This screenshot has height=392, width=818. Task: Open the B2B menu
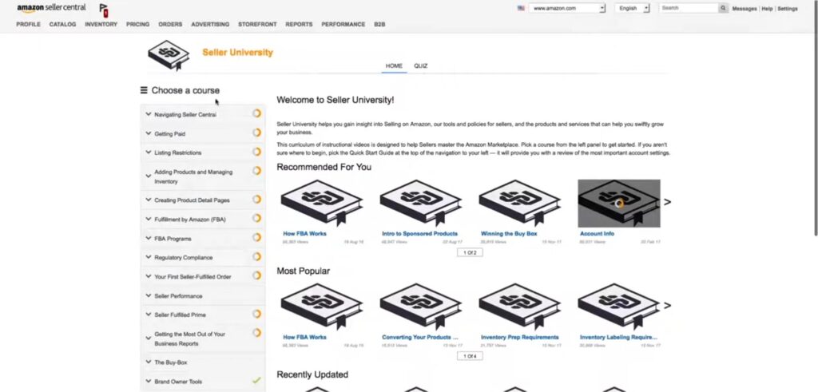click(x=379, y=25)
